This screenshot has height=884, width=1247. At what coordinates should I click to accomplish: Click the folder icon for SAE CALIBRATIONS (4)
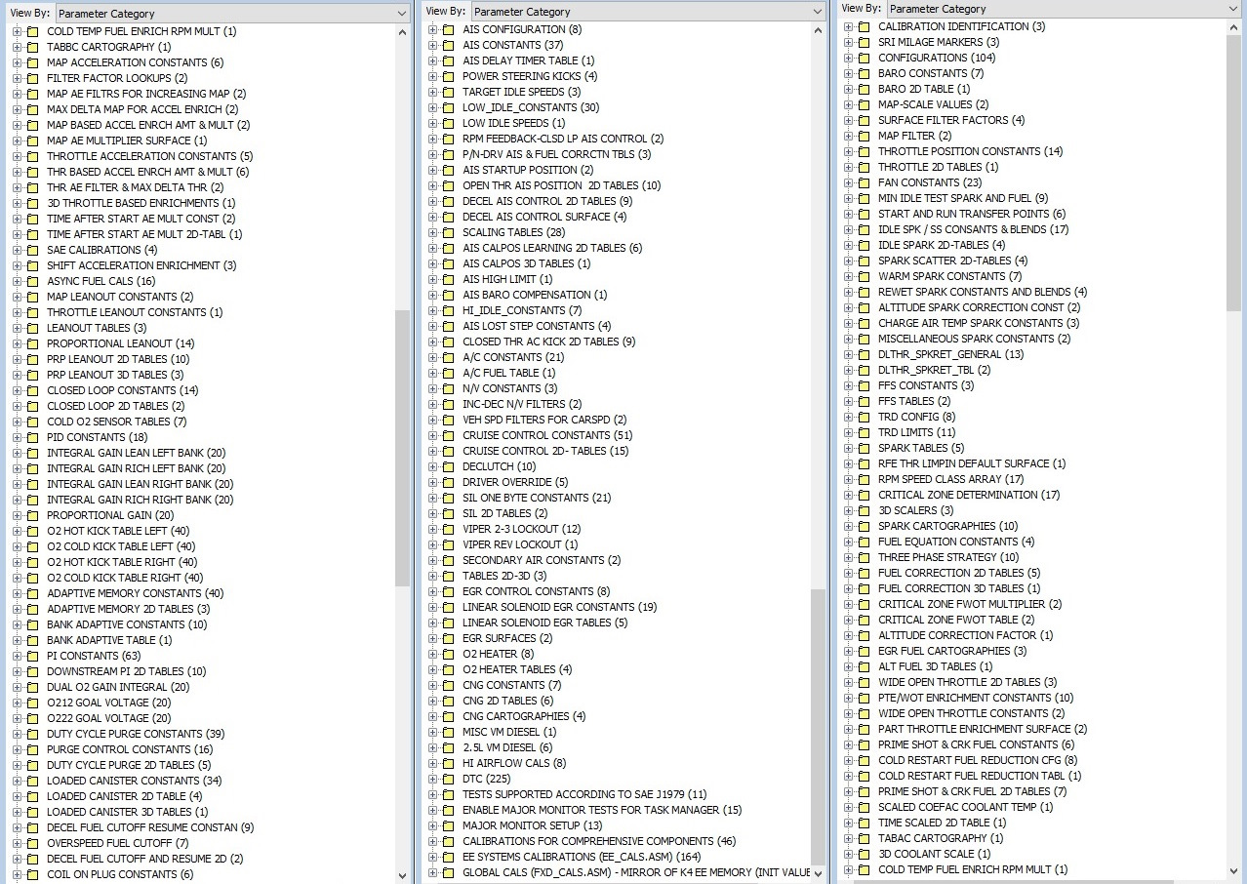point(32,250)
